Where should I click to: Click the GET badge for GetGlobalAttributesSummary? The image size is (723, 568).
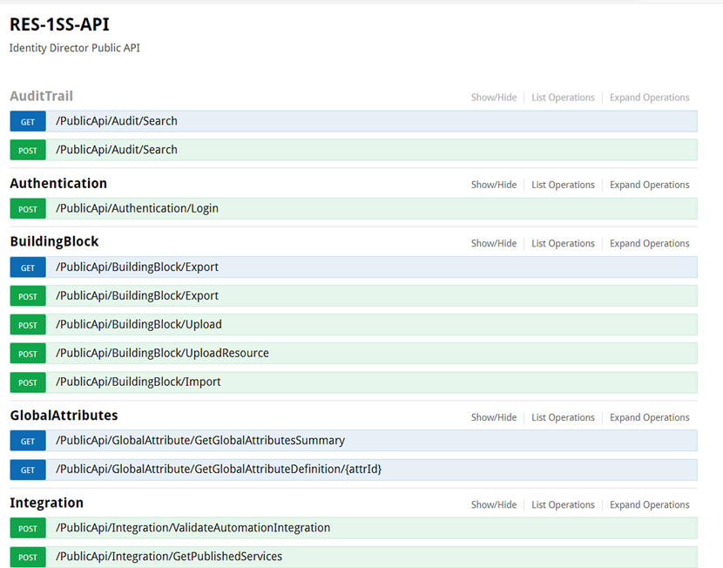point(28,441)
